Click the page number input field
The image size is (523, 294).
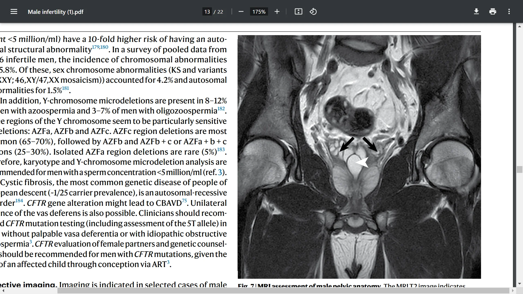click(207, 12)
